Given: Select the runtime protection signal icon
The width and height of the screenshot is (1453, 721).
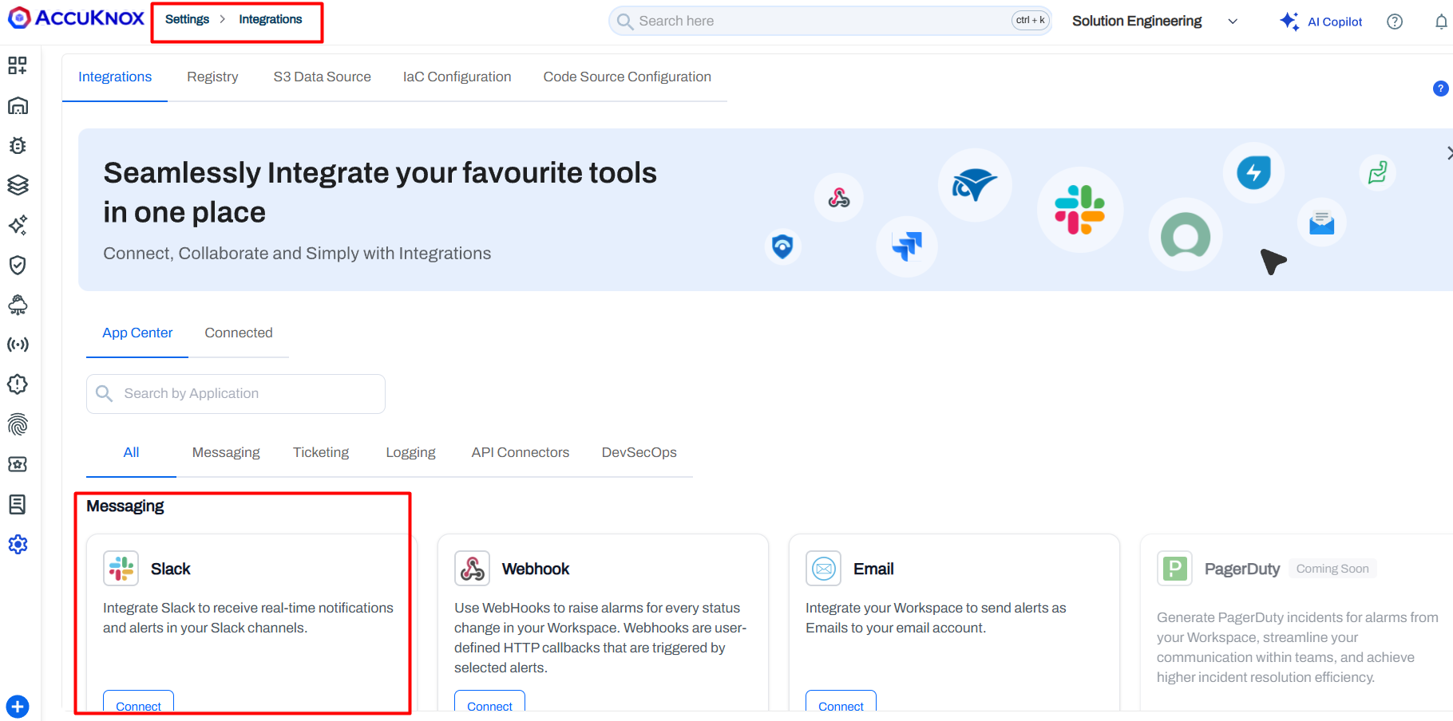Looking at the screenshot, I should click(x=18, y=345).
